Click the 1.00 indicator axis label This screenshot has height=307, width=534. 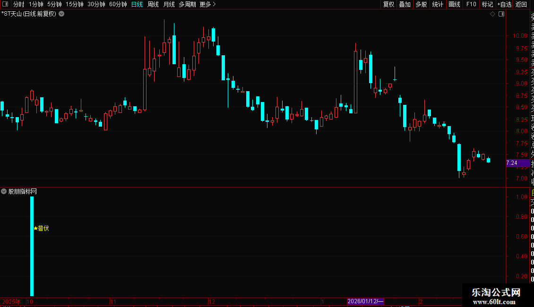click(521, 197)
